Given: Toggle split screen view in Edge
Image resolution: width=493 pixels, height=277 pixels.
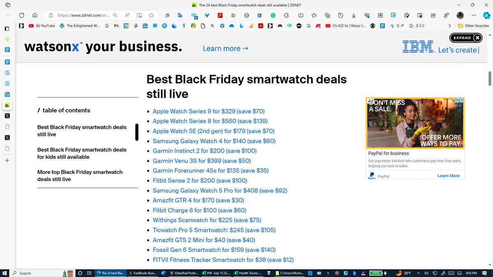Looking at the screenshot, I should coord(301,15).
